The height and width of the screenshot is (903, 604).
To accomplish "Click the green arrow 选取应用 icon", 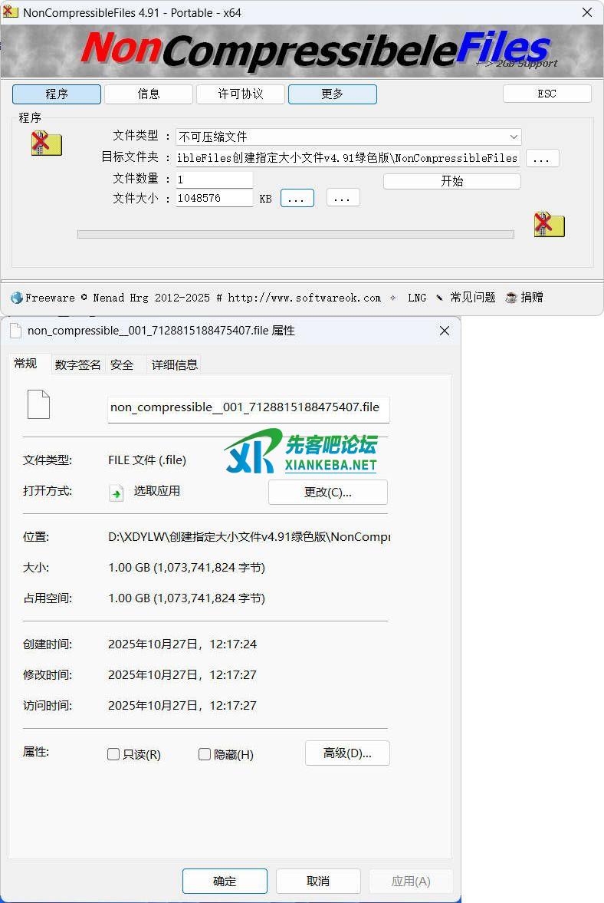I will [x=116, y=493].
